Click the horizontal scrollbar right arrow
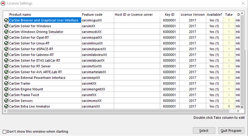This screenshot has width=248, height=136. pyautogui.click(x=237, y=111)
